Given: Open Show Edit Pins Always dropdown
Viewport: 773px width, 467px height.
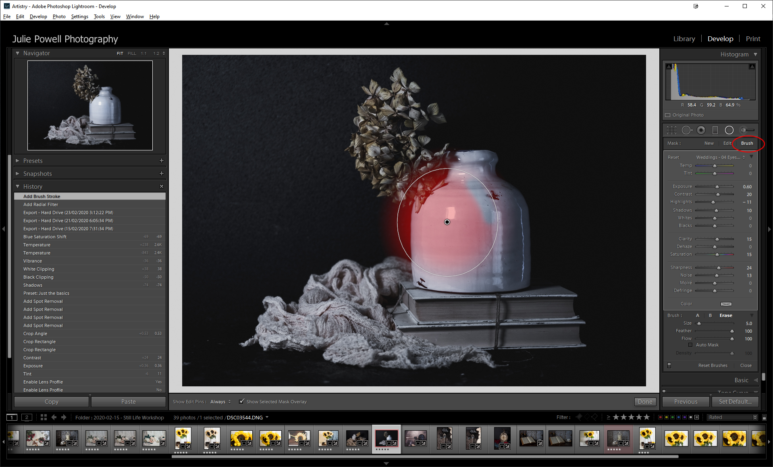Looking at the screenshot, I should 220,402.
